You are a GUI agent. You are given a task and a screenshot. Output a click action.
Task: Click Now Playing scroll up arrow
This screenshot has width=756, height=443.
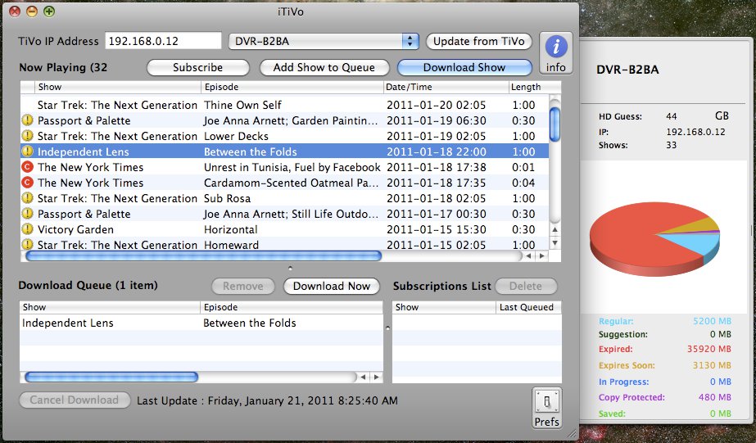555,230
